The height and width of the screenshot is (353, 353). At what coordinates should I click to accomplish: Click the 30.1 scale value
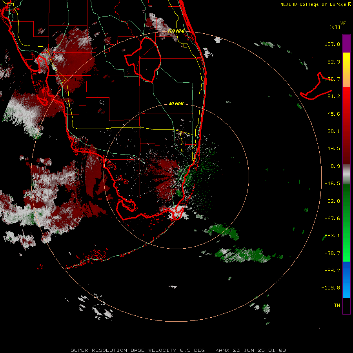334,131
